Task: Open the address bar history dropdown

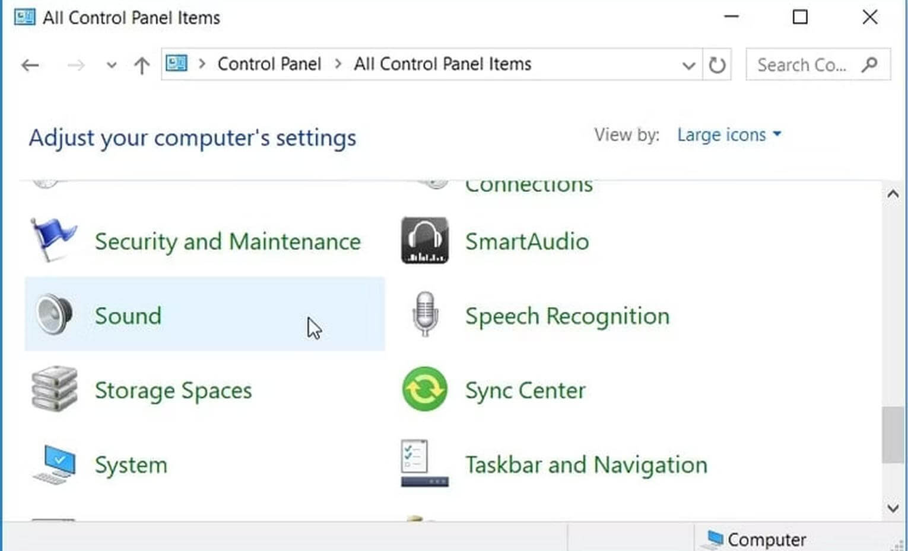Action: click(x=688, y=65)
